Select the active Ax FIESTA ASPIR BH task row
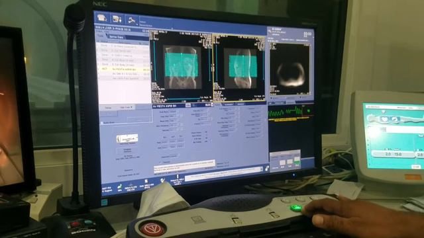This screenshot has height=238, width=424. pos(124,69)
